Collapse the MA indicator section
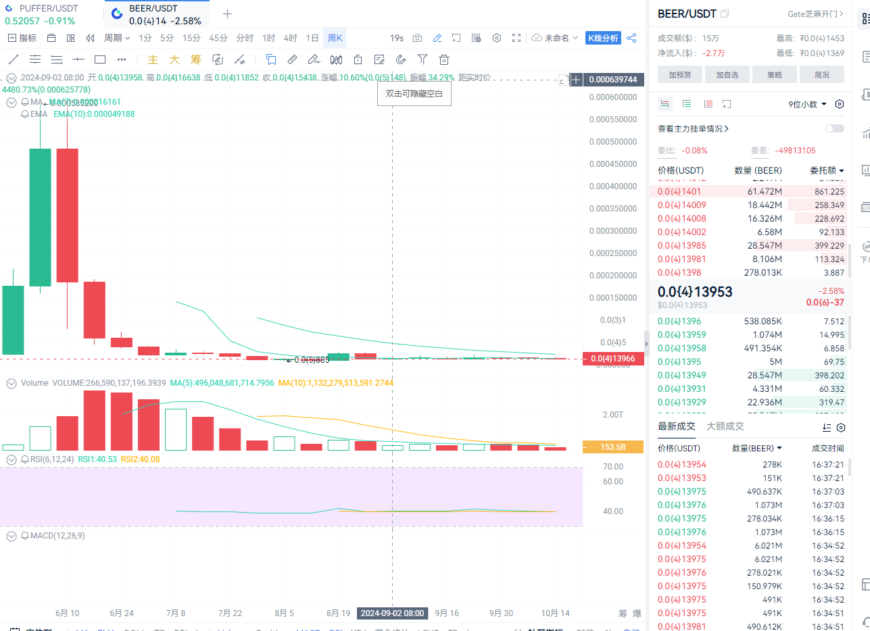The image size is (870, 631). 11,103
